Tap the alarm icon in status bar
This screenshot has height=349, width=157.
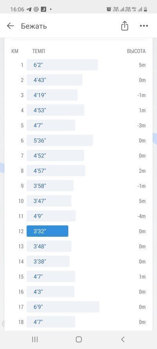[109, 9]
